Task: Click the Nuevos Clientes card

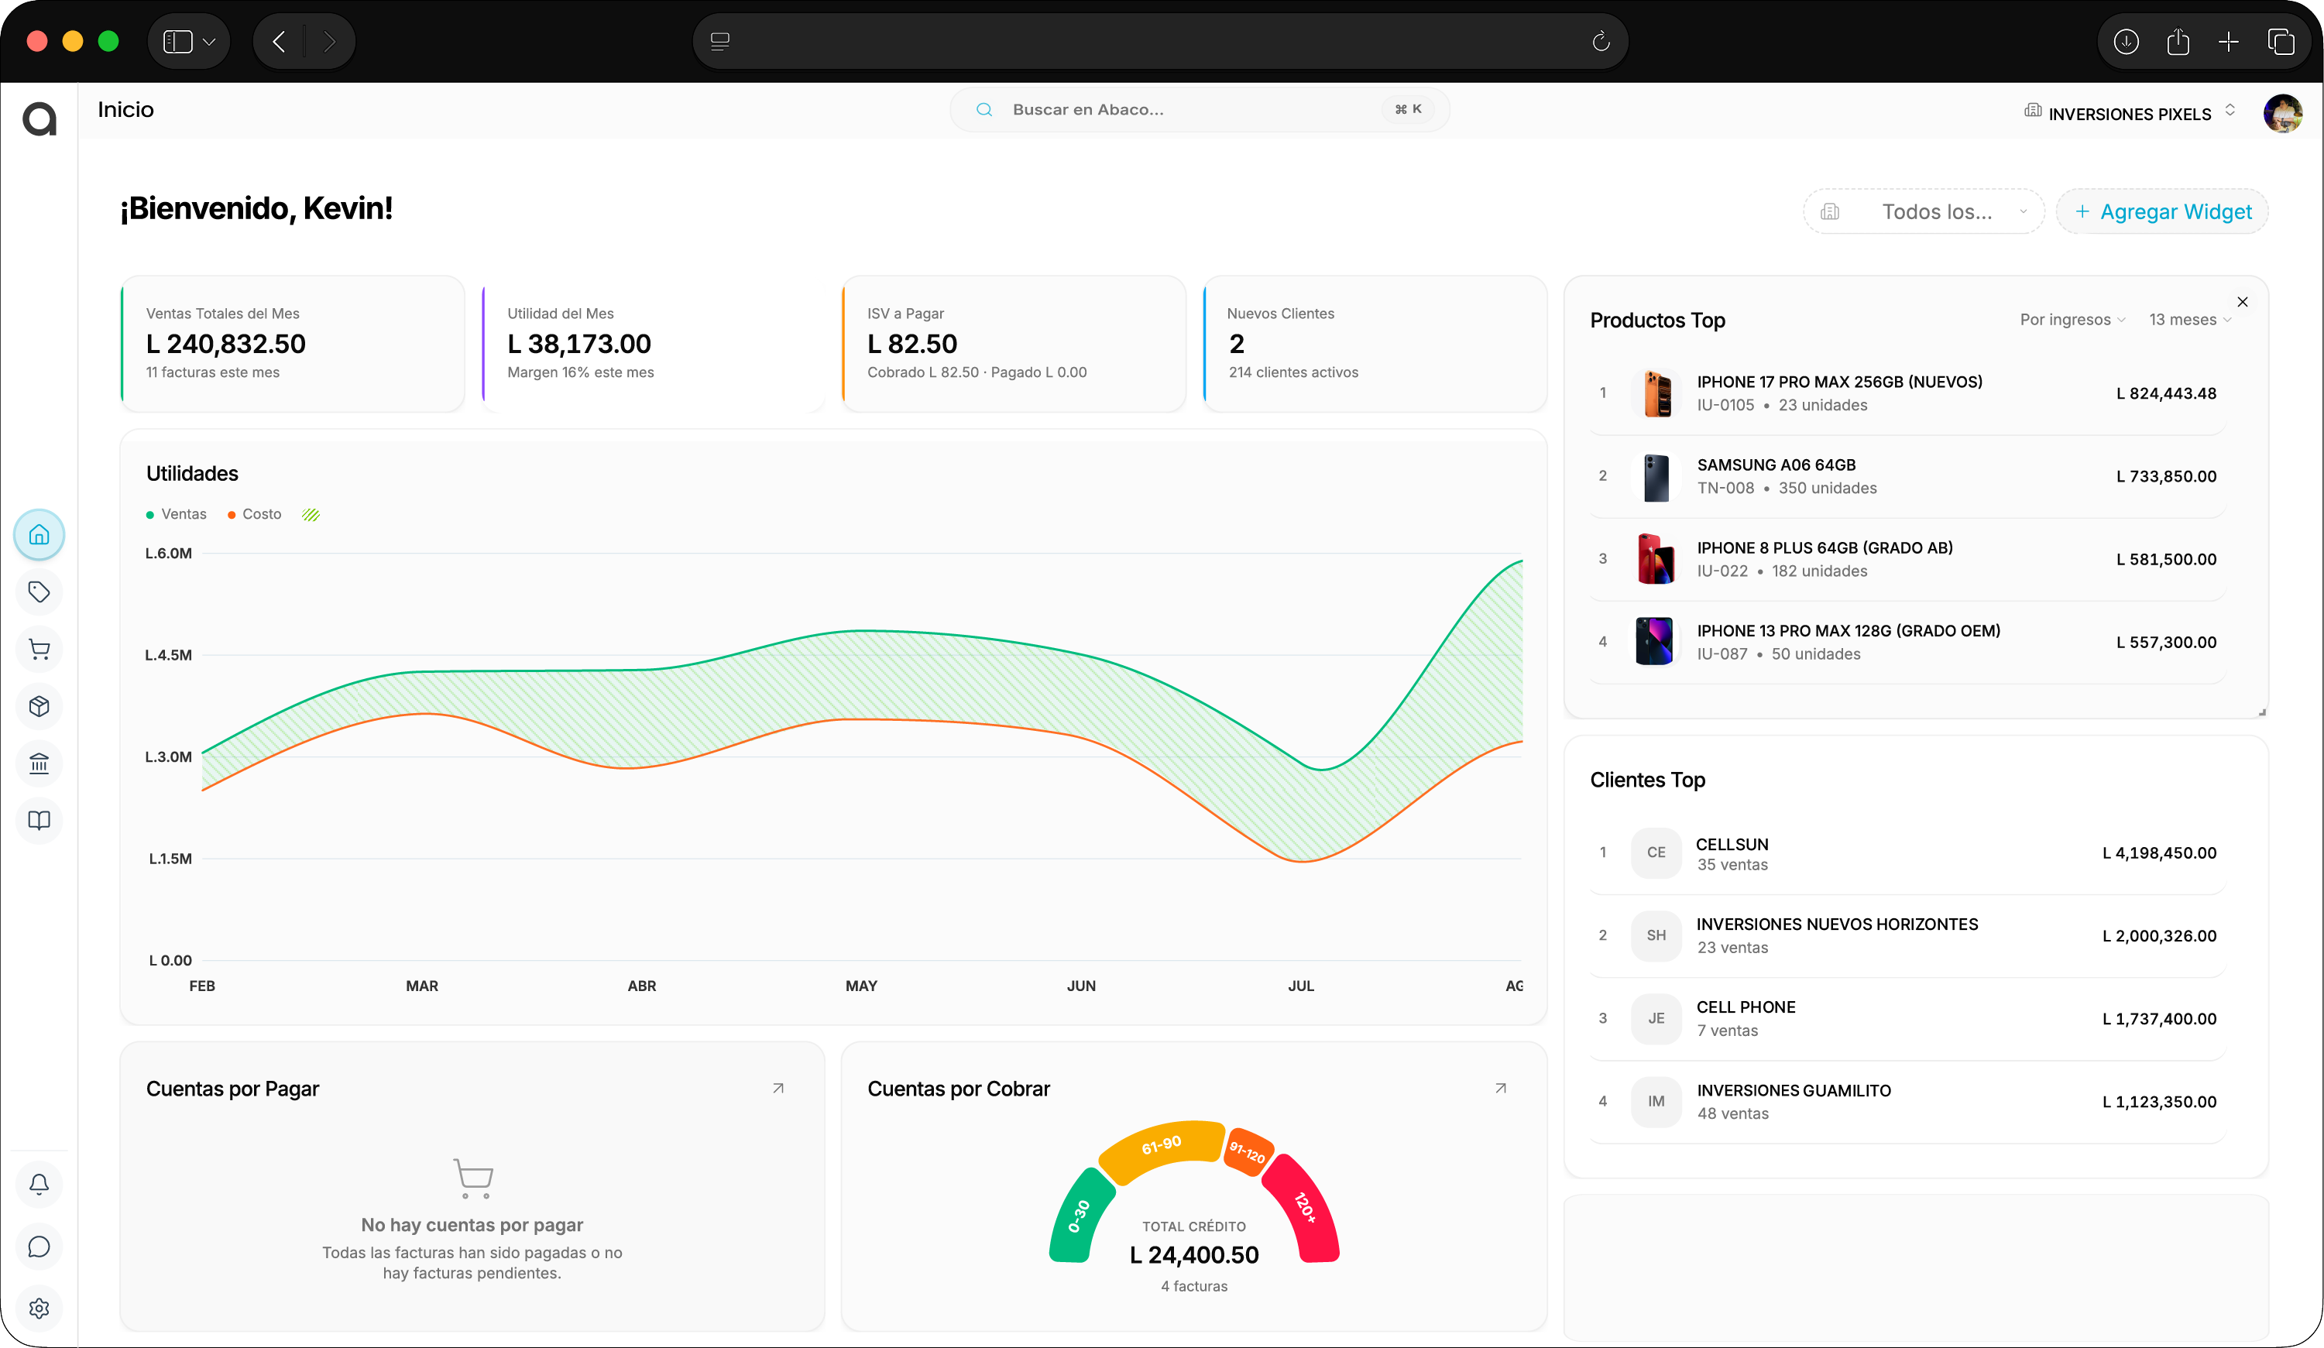Action: point(1374,343)
